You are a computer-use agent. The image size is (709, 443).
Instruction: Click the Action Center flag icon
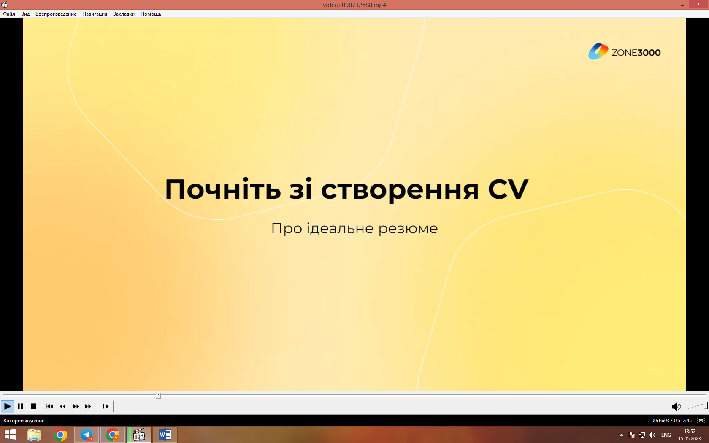(632, 435)
